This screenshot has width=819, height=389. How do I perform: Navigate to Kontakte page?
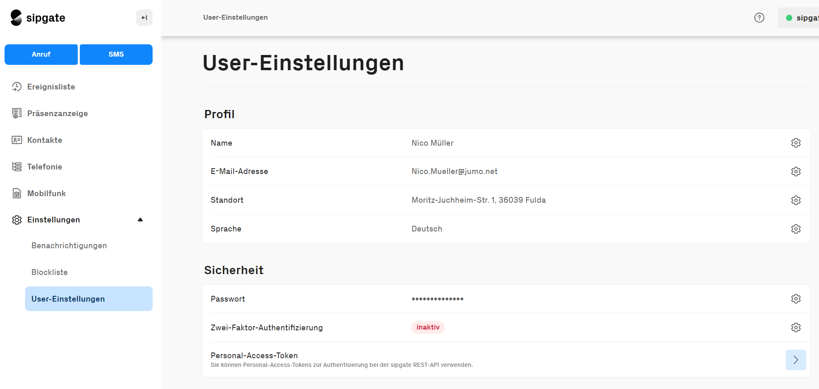coord(44,140)
